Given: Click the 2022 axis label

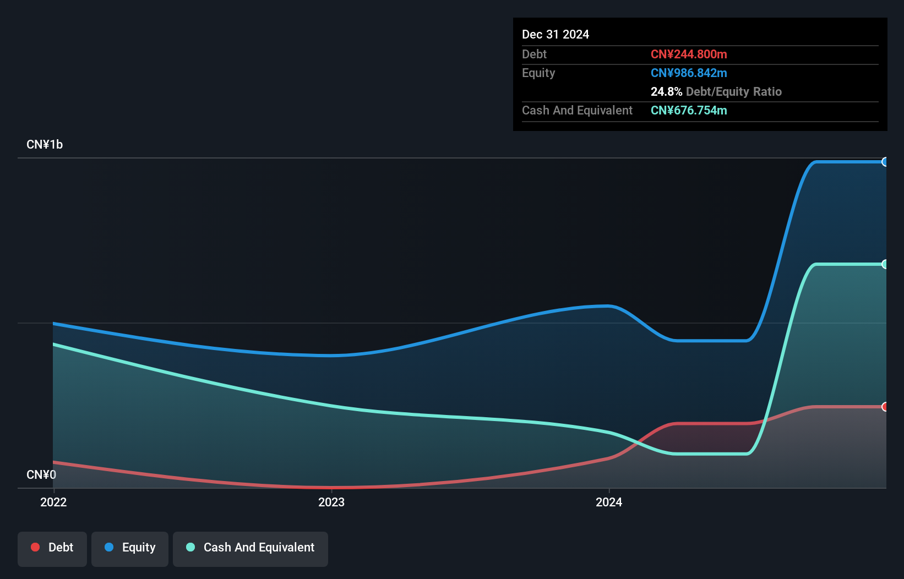Looking at the screenshot, I should tap(53, 502).
